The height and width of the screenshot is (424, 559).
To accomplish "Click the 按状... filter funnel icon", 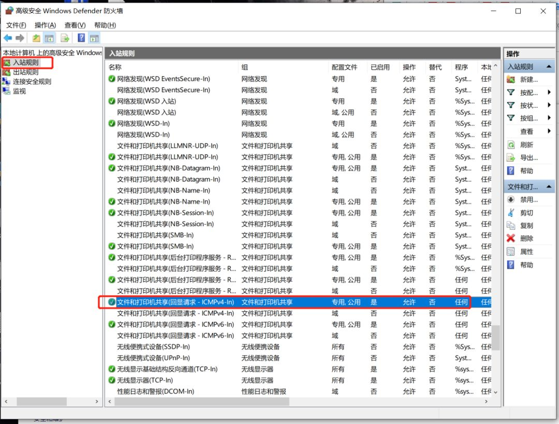I will click(511, 105).
